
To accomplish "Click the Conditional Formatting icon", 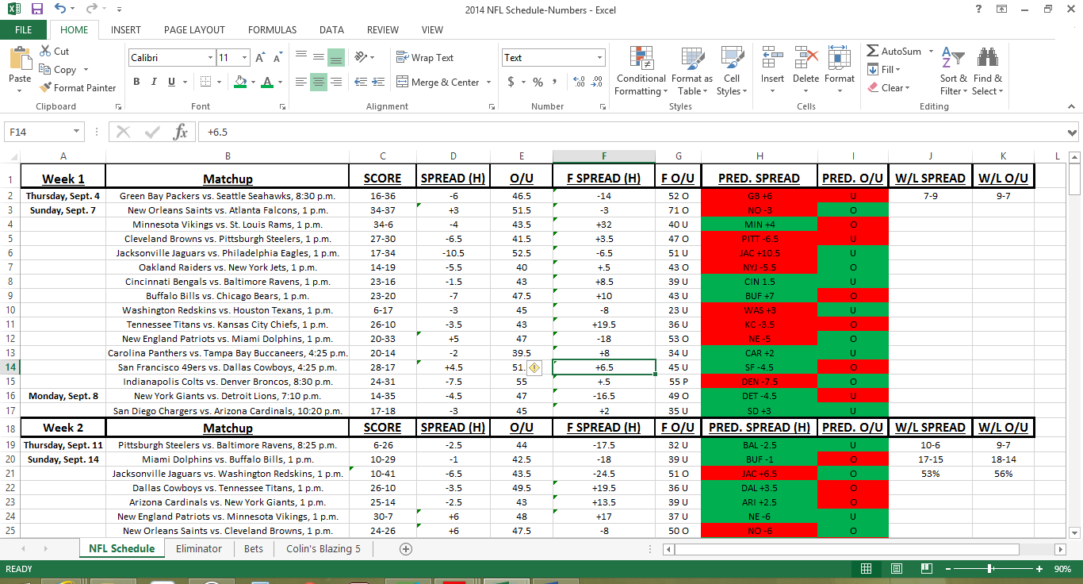I will coord(641,59).
